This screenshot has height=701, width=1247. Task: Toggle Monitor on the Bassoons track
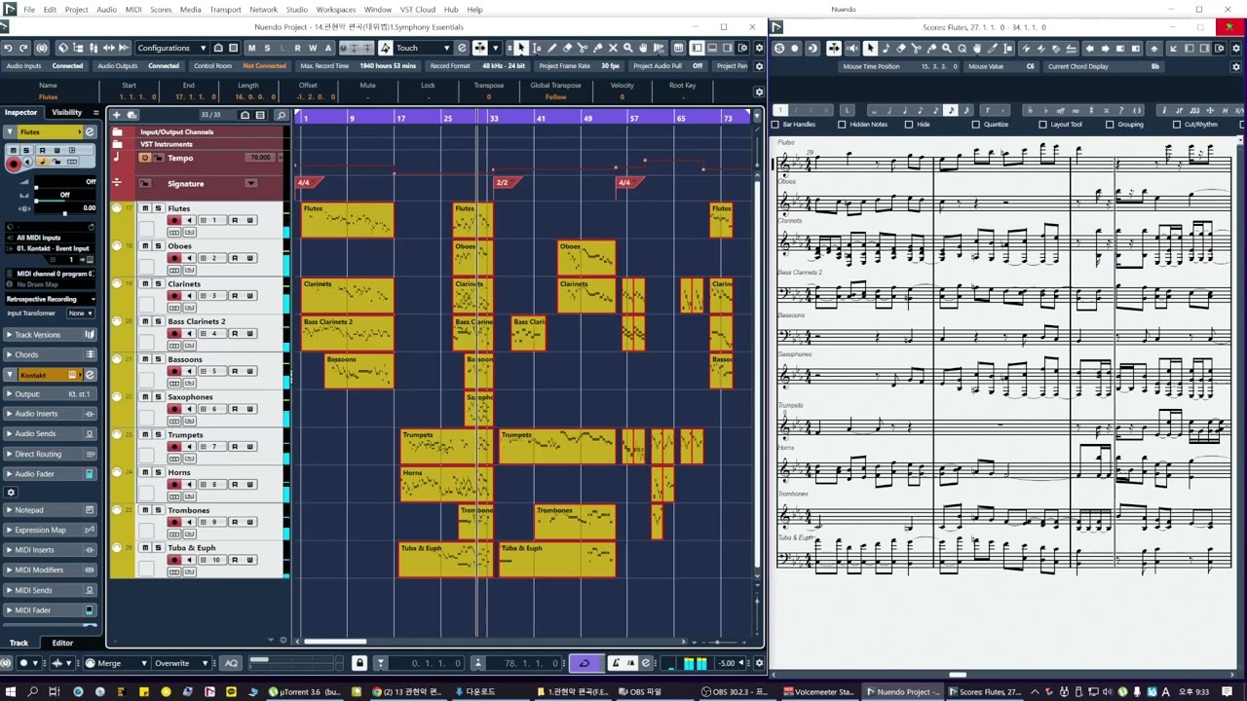click(190, 371)
